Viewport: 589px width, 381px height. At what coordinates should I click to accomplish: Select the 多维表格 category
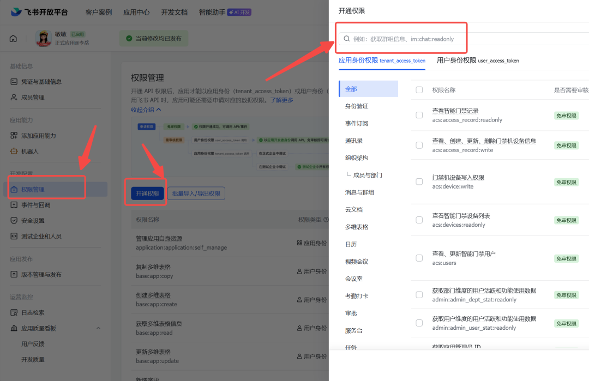click(357, 227)
